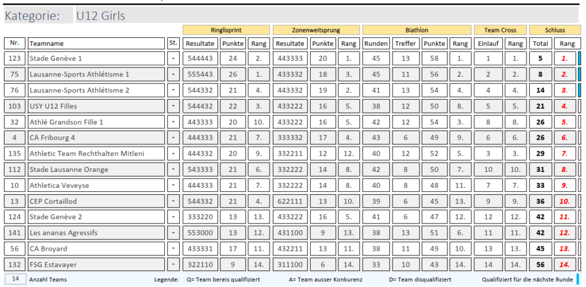The width and height of the screenshot is (586, 287).
Task: Open the St. status cell for Stade Genève 1
Action: point(173,58)
